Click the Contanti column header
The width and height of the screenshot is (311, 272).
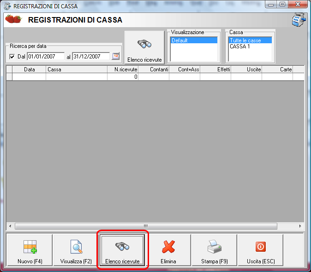point(154,69)
